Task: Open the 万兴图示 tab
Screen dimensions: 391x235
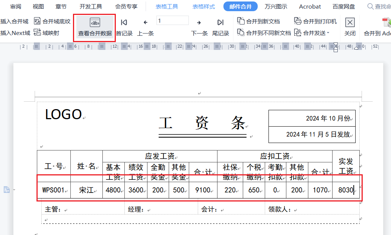Action: pos(276,7)
